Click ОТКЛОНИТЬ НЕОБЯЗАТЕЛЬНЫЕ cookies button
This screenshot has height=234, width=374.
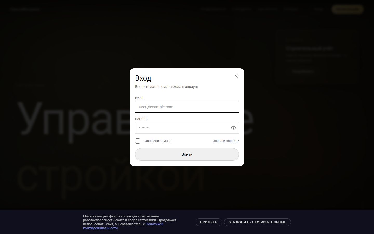click(257, 222)
